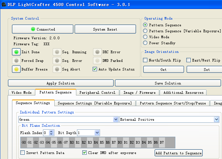Image resolution: width=222 pixels, height=159 pixels.
Task: Select the G4 bit plane
Action: tap(48, 142)
